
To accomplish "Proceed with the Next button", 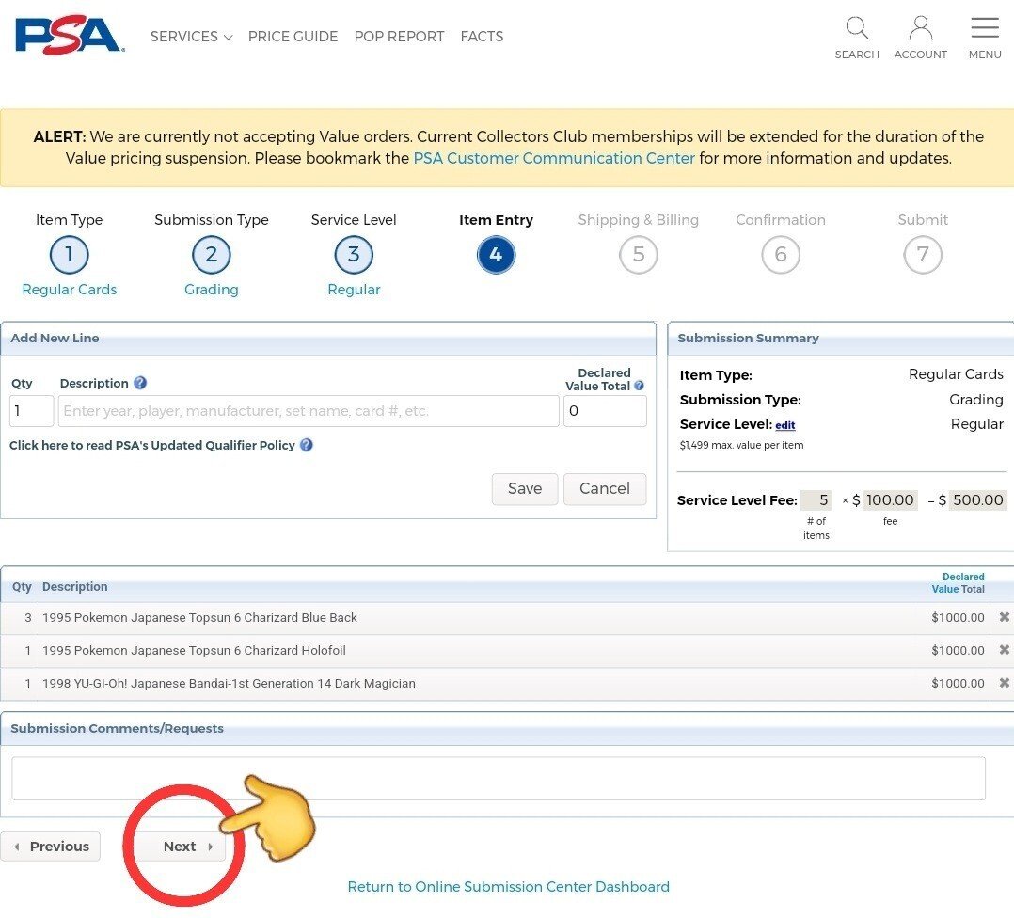I will [181, 847].
